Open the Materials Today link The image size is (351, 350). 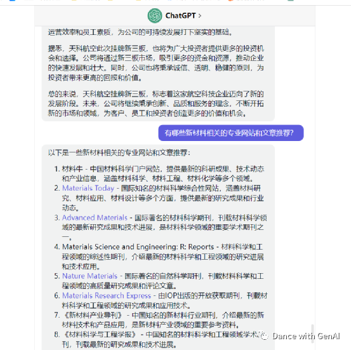(88, 188)
